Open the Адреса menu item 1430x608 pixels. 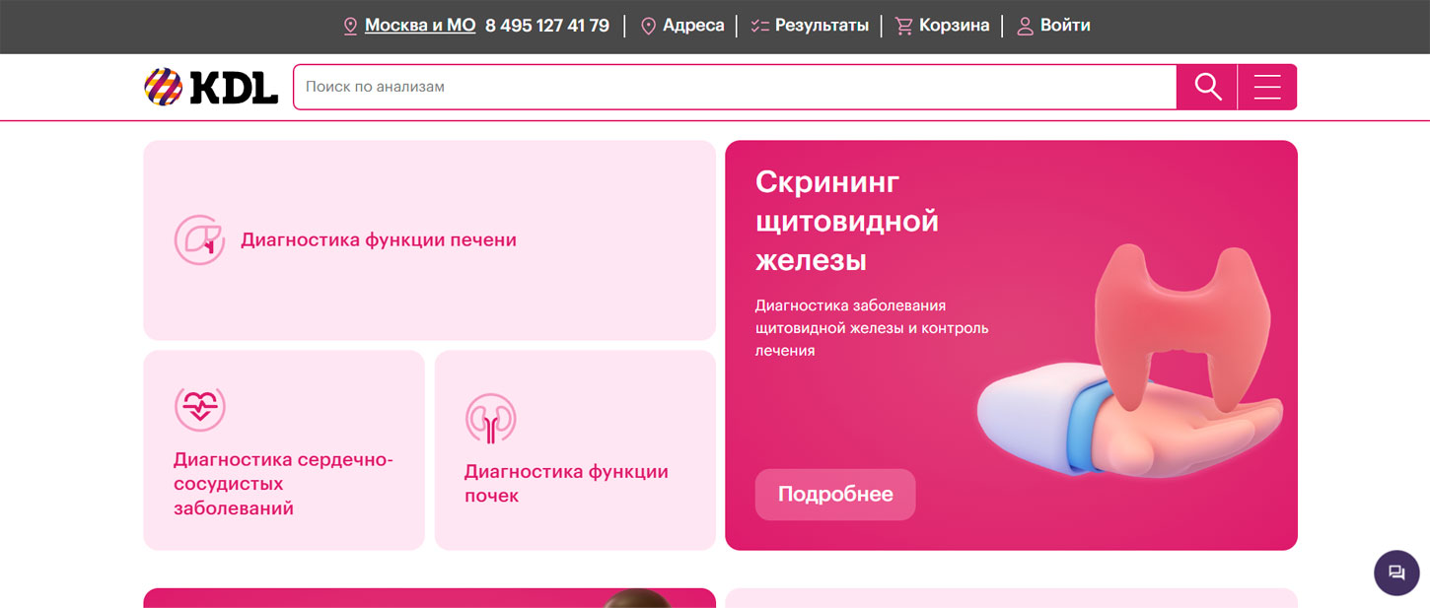click(693, 26)
